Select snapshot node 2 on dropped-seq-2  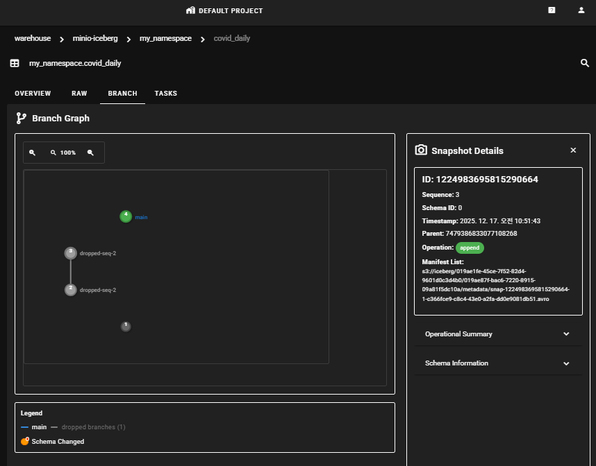coord(70,290)
